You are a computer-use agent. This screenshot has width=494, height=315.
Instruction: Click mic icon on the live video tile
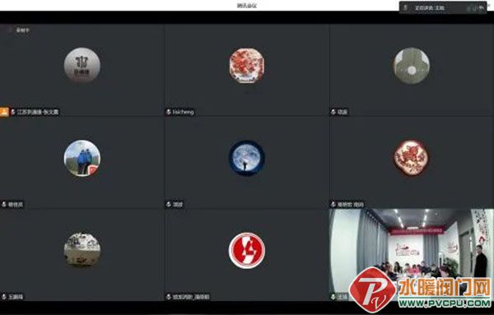point(333,297)
